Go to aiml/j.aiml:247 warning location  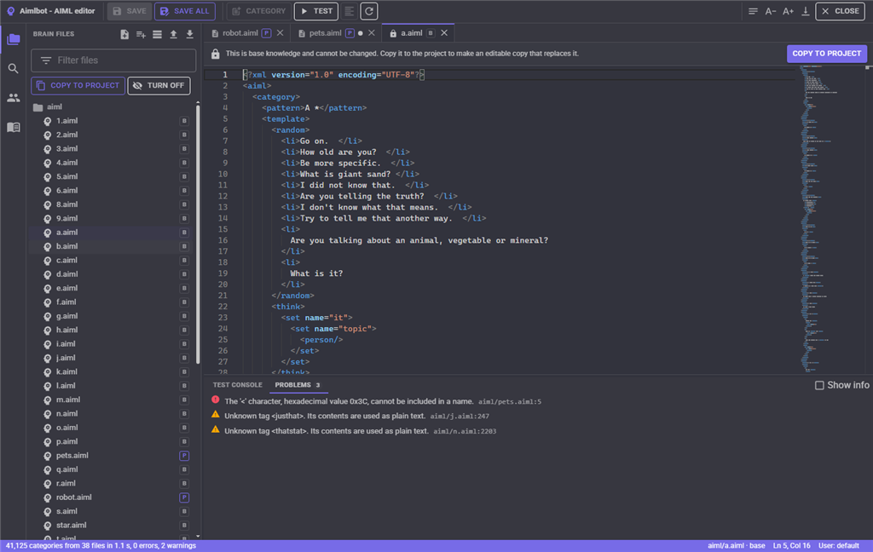pyautogui.click(x=460, y=417)
